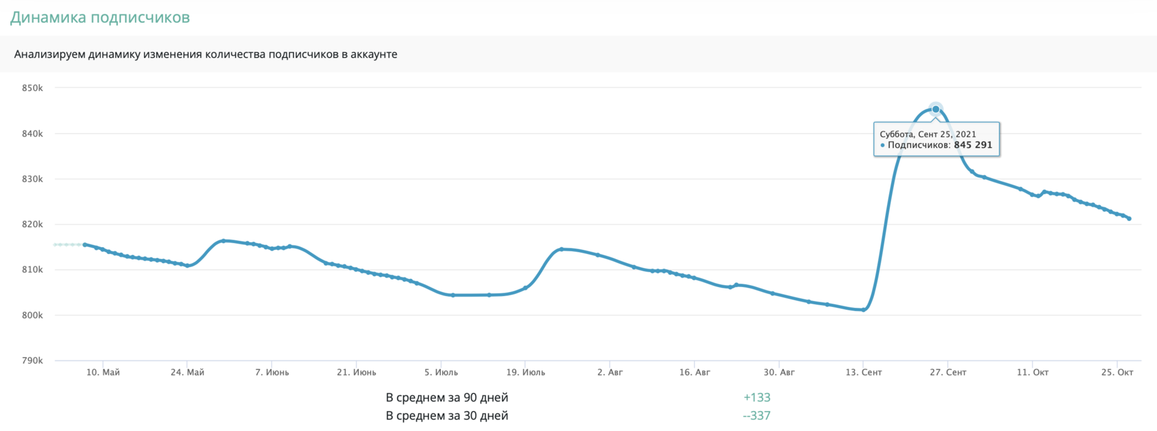Select the "27. Сент" x-axis label
This screenshot has height=431, width=1157.
(948, 372)
